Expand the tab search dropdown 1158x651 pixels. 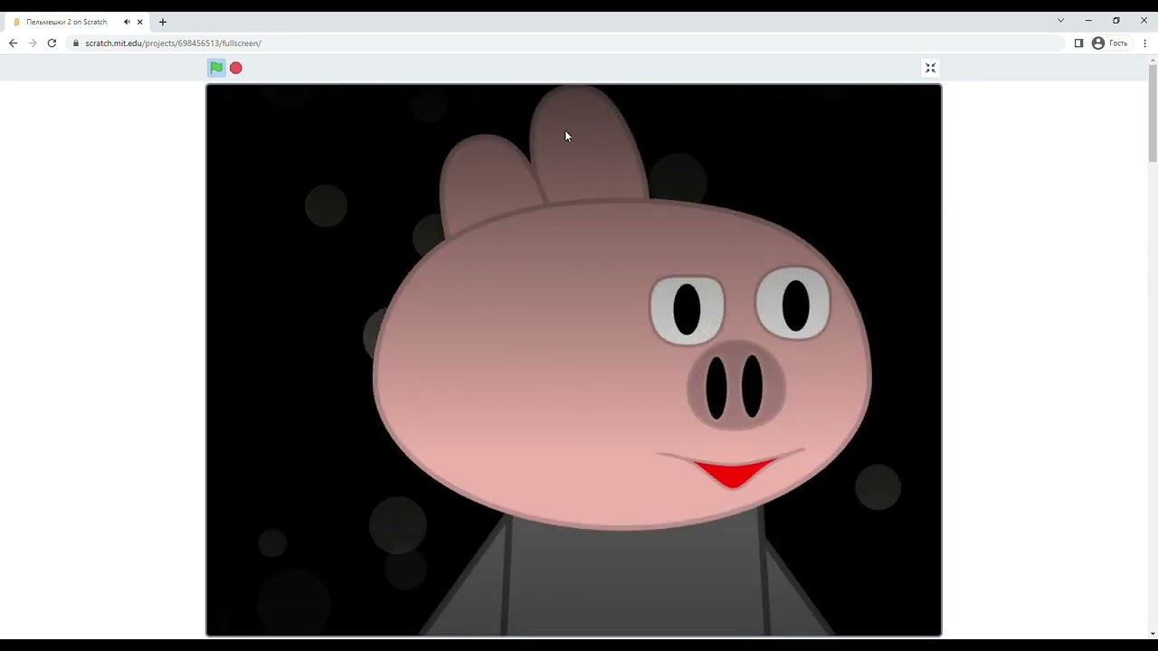1060,21
